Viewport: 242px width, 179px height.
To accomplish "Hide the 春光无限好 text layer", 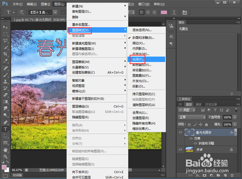I will [180, 132].
